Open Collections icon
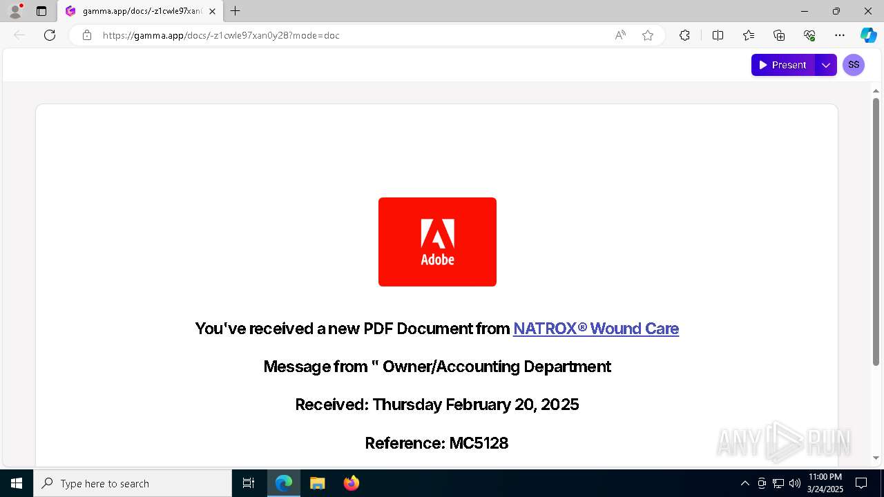884x497 pixels. [x=779, y=35]
